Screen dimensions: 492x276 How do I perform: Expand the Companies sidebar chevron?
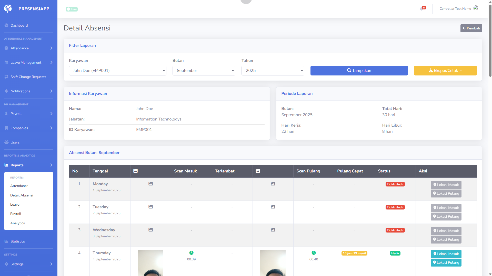pos(52,128)
